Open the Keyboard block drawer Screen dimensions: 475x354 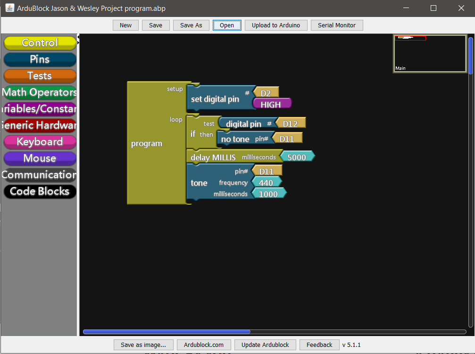tap(40, 142)
